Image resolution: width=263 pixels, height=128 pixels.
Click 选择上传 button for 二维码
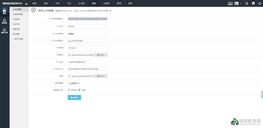(x=101, y=76)
